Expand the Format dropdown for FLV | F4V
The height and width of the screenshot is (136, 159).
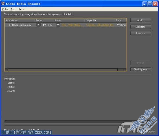click(x=38, y=25)
